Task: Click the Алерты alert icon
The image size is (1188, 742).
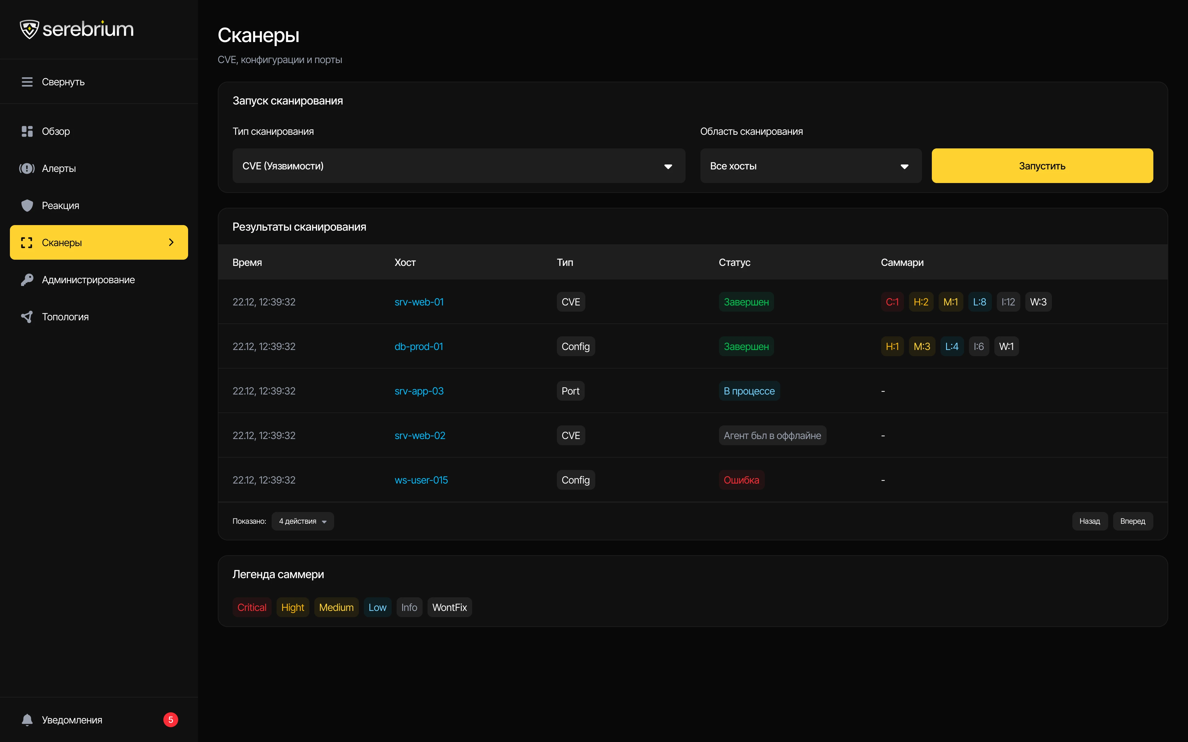Action: coord(27,168)
